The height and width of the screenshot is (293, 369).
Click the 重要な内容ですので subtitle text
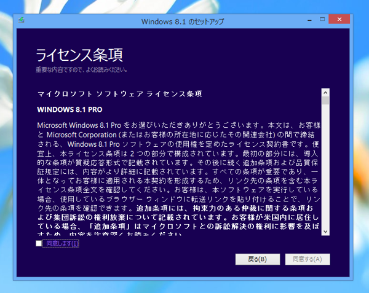pos(81,70)
